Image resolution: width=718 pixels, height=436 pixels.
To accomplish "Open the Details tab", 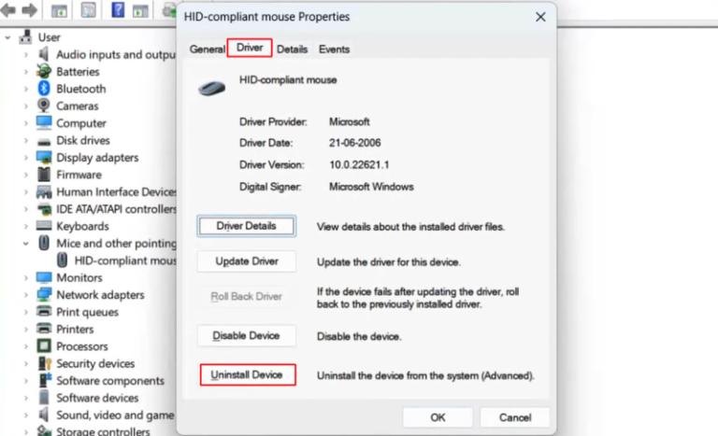I will (292, 49).
